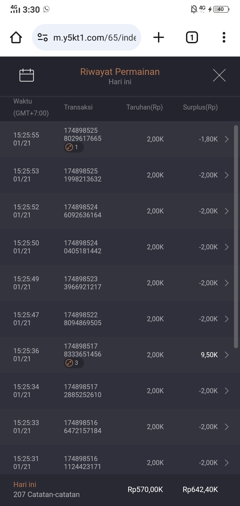This screenshot has width=240, height=506.
Task: Tap the free spin badge showing 3
Action: point(74,363)
